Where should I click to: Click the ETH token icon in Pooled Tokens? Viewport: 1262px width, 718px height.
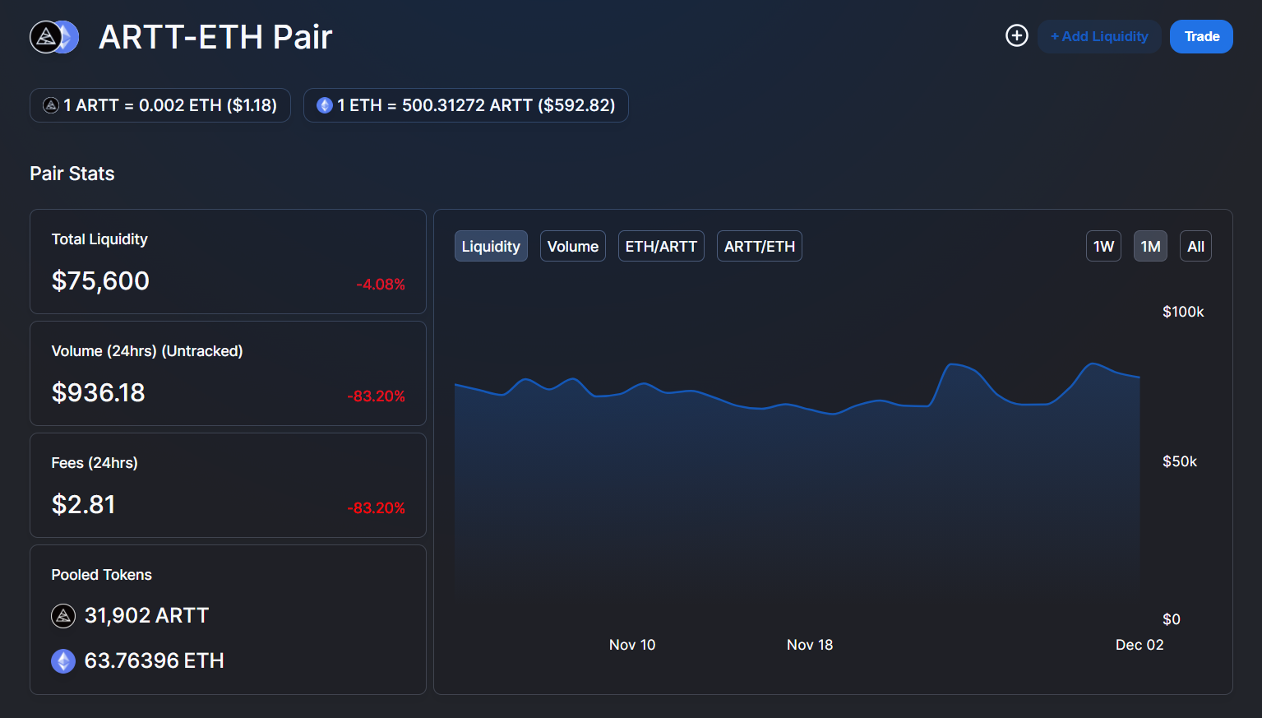click(63, 660)
